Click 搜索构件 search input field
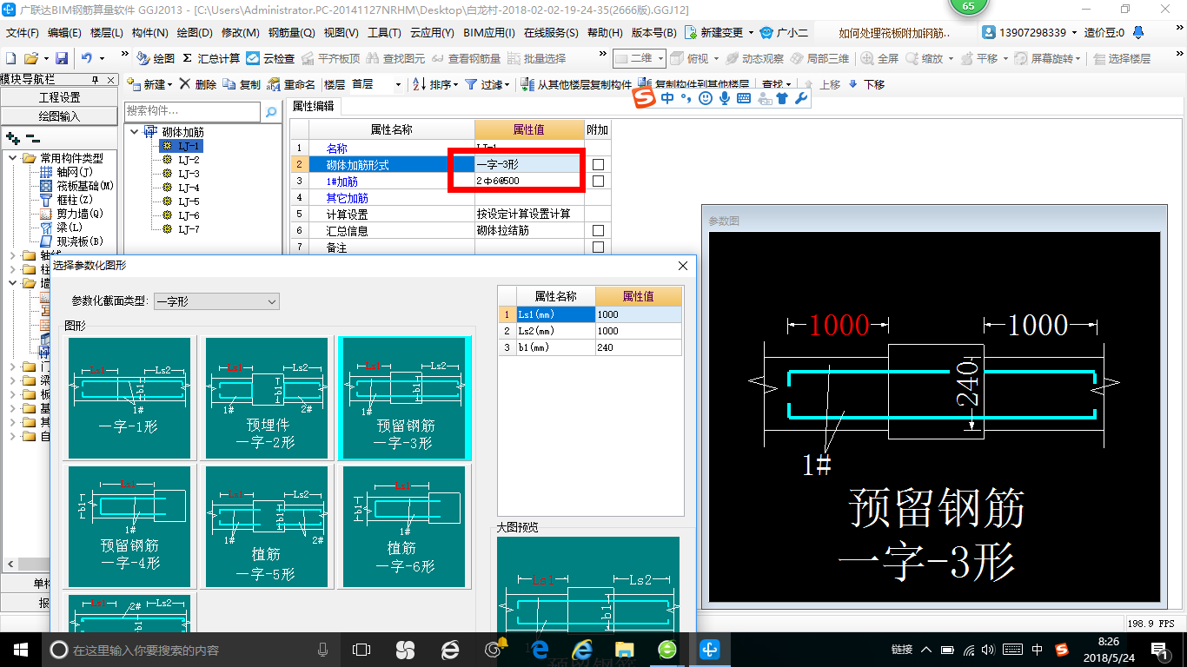Image resolution: width=1187 pixels, height=667 pixels. (x=192, y=111)
